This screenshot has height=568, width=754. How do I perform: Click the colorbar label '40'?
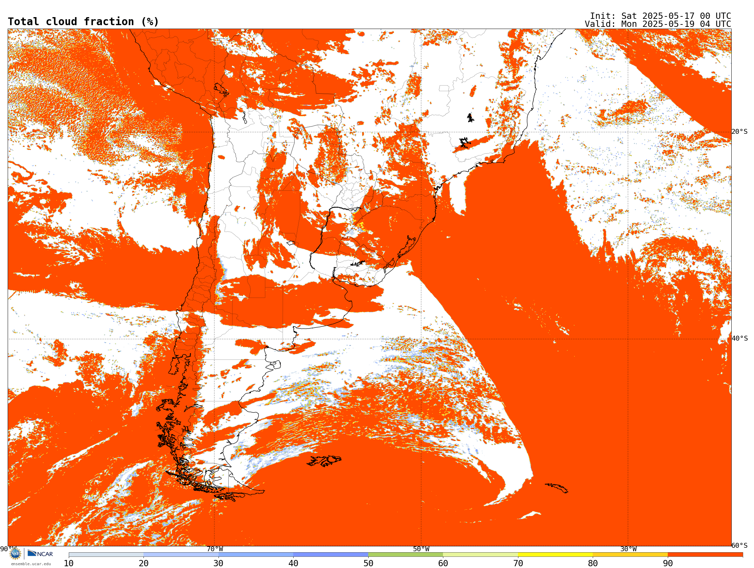(x=293, y=563)
